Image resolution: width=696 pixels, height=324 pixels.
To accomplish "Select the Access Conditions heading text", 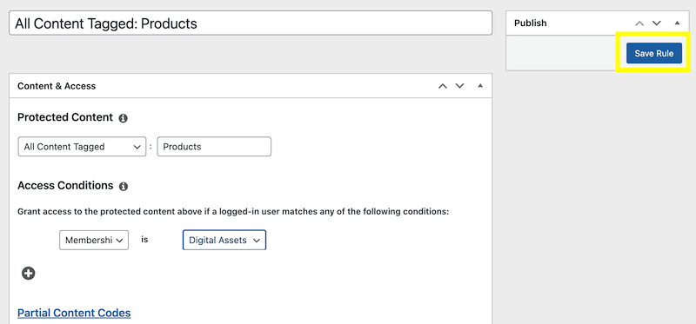I will tap(65, 186).
